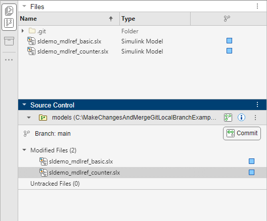Collapse the Modified Files group
267x221 pixels.
[24, 150]
